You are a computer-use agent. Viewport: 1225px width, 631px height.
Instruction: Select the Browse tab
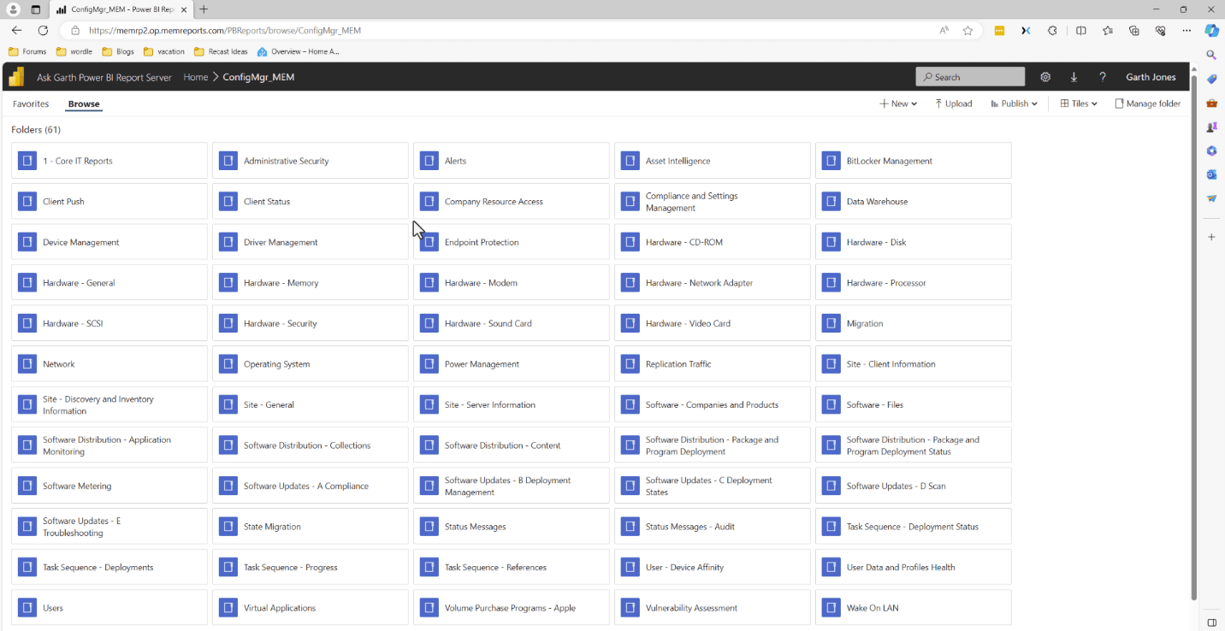84,103
